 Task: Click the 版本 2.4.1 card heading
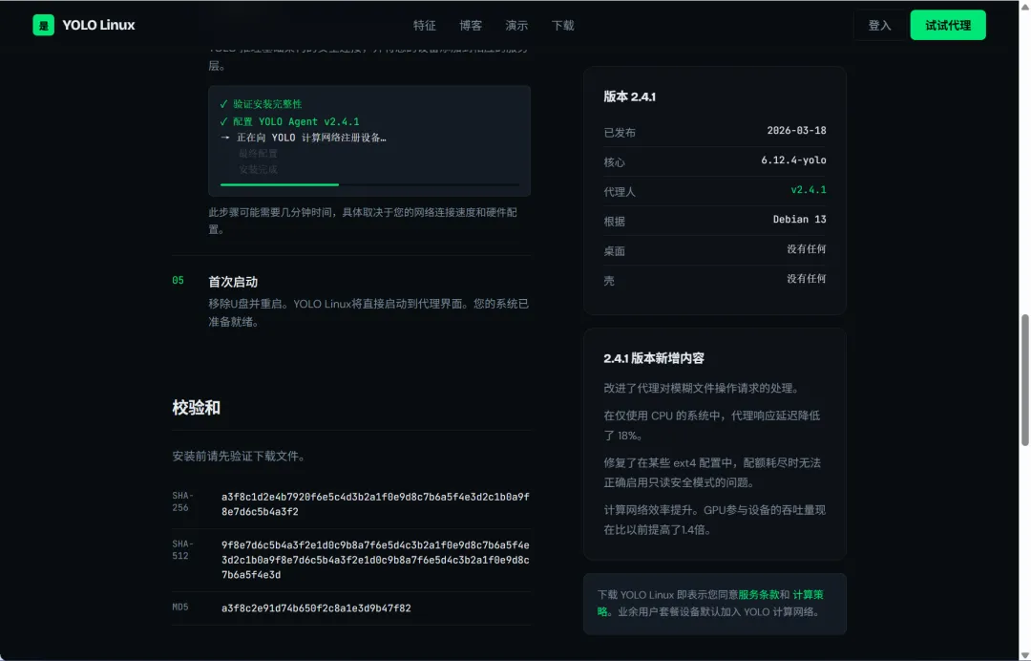click(629, 96)
